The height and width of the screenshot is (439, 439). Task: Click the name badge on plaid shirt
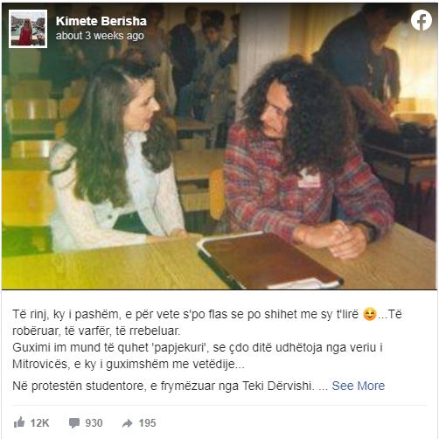[309, 178]
